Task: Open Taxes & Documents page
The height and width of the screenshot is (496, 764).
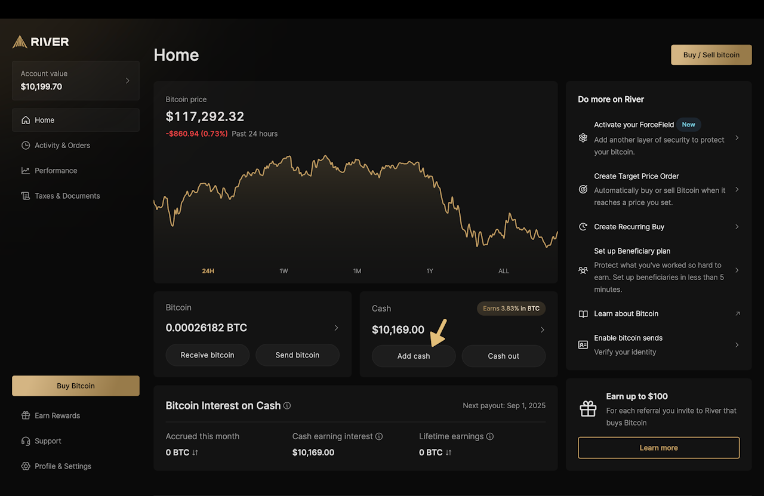Action: [x=76, y=196]
